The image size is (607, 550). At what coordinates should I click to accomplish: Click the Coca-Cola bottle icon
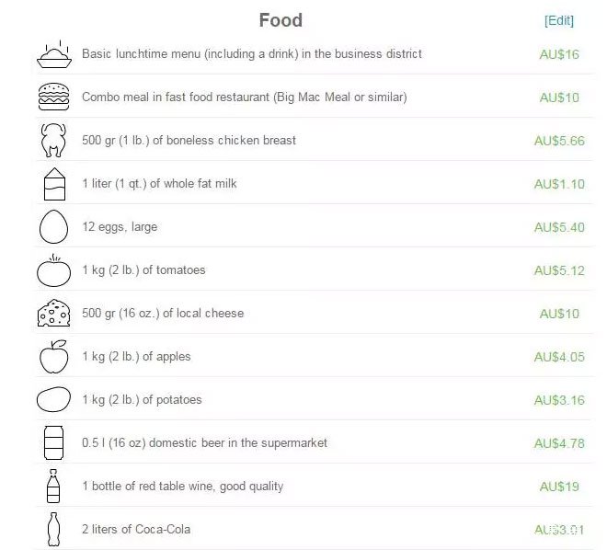point(53,530)
